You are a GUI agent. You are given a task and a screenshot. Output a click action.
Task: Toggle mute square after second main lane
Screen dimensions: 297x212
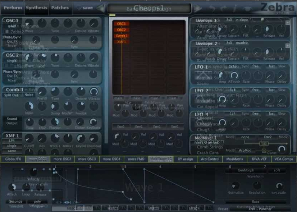145,98
